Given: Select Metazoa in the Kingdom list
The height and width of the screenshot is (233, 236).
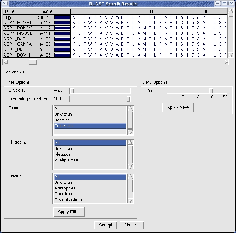Looking at the screenshot, I should (x=90, y=154).
